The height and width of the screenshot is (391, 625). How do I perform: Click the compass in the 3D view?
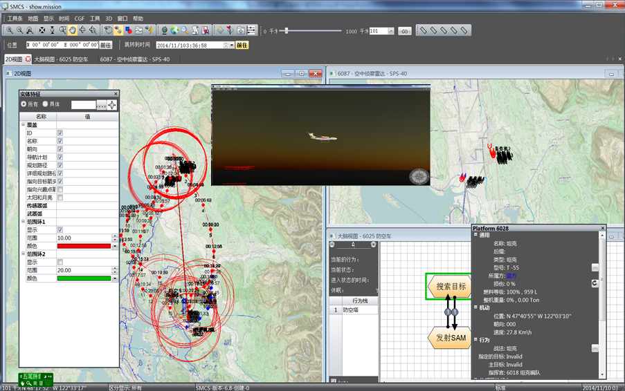[x=418, y=177]
